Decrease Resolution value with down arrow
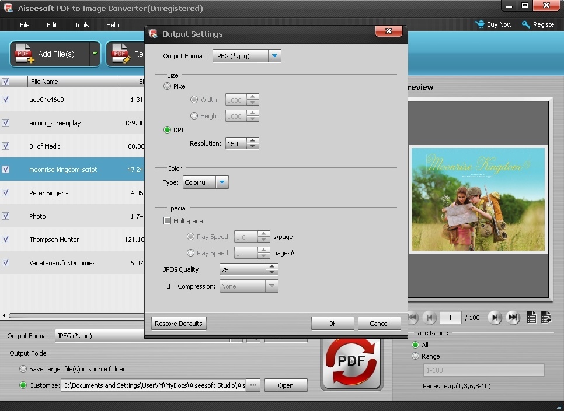The height and width of the screenshot is (411, 564). pyautogui.click(x=253, y=146)
